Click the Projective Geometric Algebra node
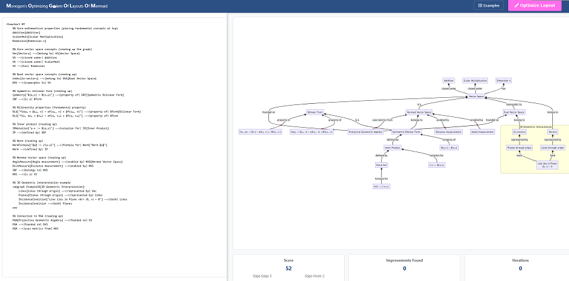This screenshot has height=281, width=569. [366, 132]
